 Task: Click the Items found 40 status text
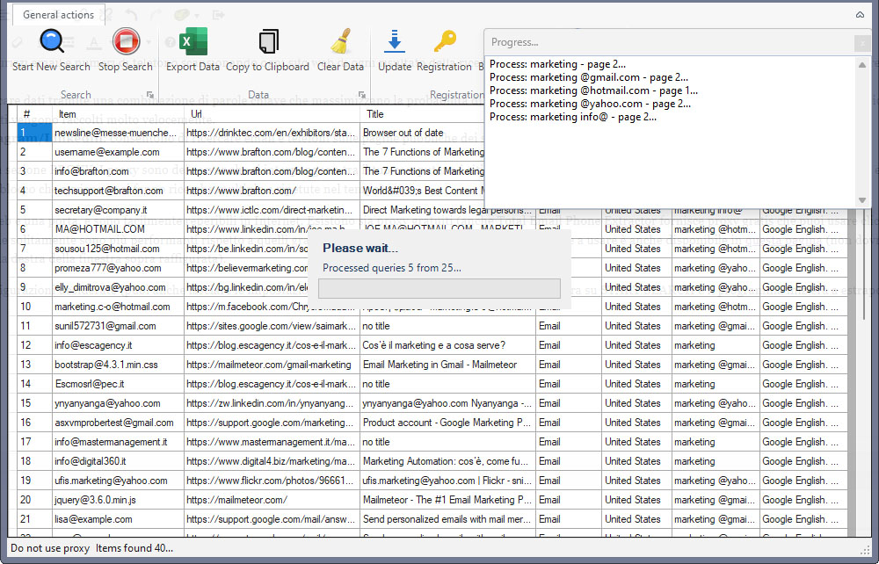(x=134, y=548)
